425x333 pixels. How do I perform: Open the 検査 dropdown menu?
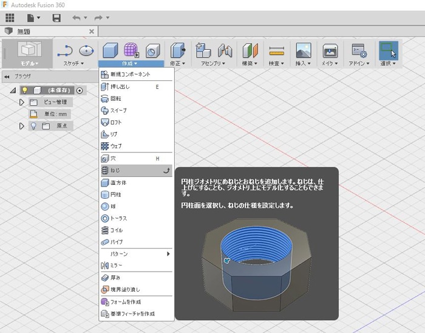[276, 63]
